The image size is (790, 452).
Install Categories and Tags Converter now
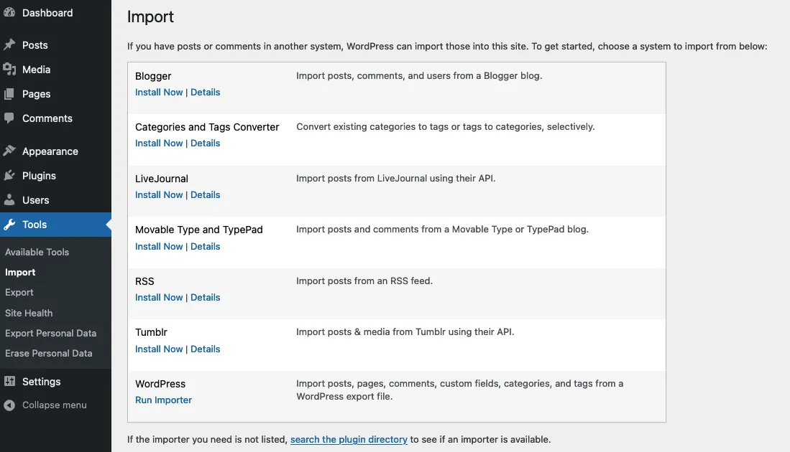click(x=159, y=143)
